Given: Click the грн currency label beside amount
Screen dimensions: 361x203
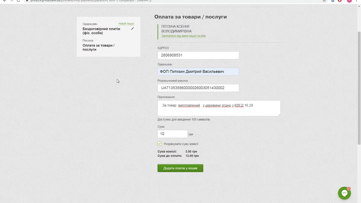Looking at the screenshot, I should click(x=191, y=134).
